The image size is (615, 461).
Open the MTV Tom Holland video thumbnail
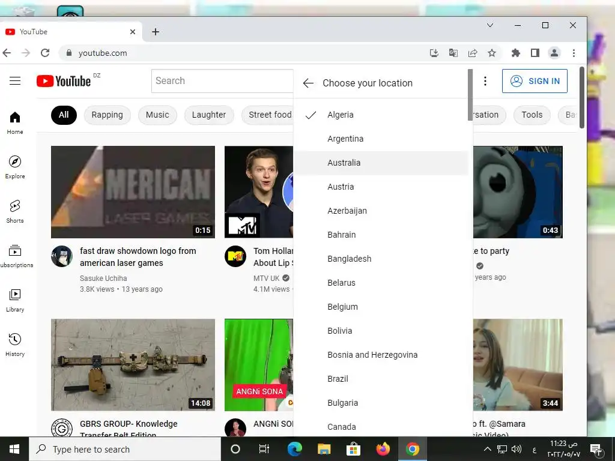259,192
